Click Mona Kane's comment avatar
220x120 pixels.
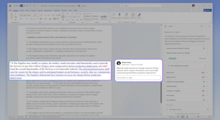[119, 63]
